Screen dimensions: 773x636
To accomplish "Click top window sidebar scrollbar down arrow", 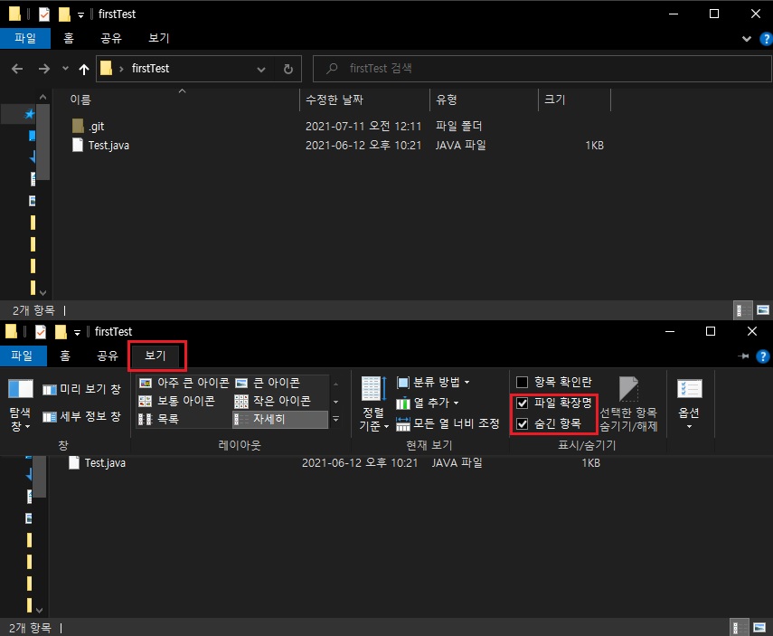I will (x=42, y=292).
